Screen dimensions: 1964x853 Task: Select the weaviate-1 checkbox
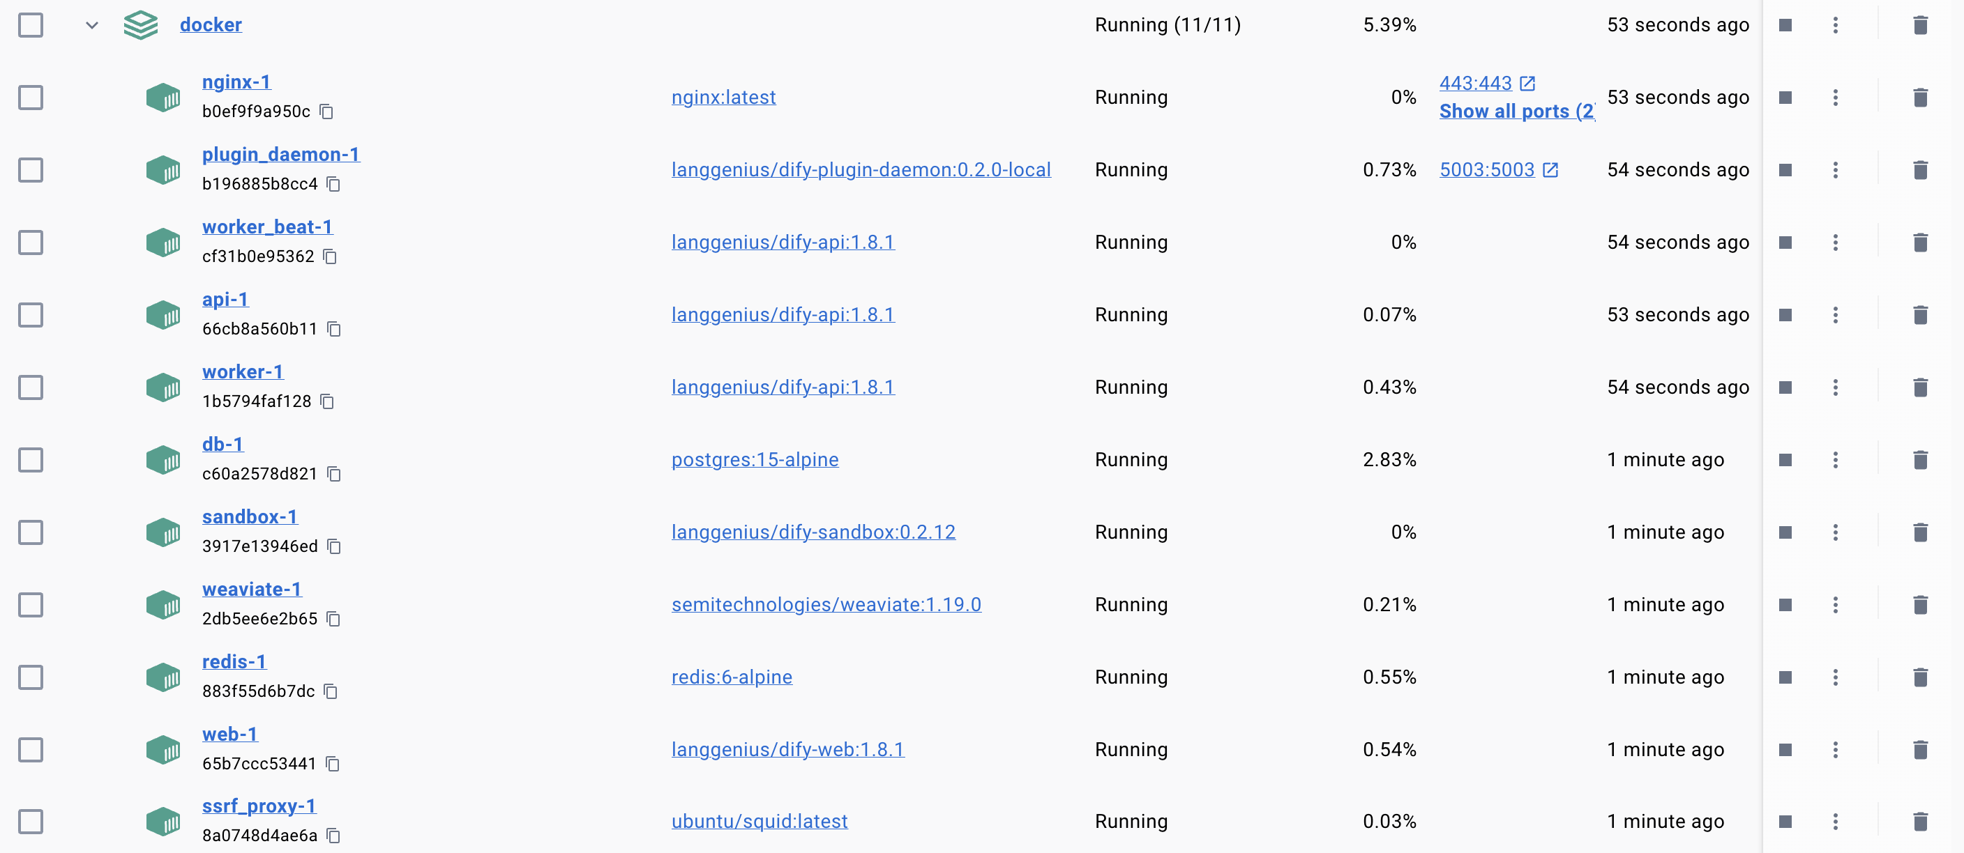[31, 605]
